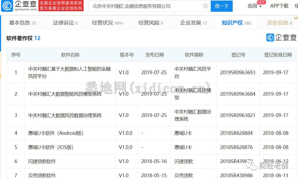The width and height of the screenshot is (298, 179).
Task: Click the Qichacha logo icon
Action: 7,6
